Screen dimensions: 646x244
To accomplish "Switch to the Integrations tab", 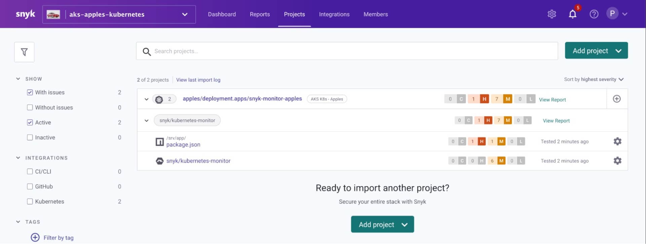I will pos(334,14).
